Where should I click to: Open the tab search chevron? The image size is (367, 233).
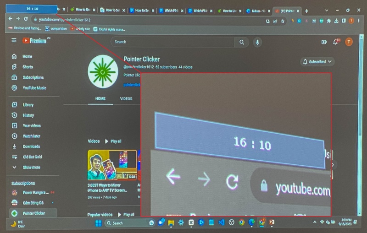(327, 11)
